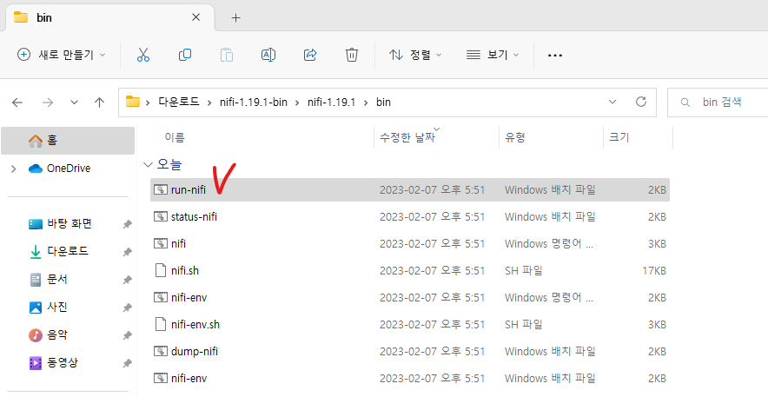Viewport: 768px width, 397px height.
Task: Close the bin tab
Action: [x=195, y=17]
